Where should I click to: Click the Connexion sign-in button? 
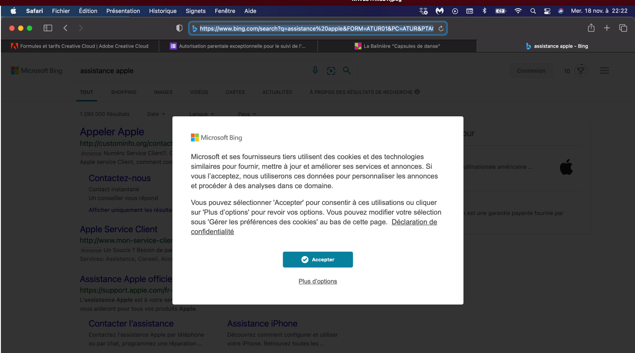[x=531, y=71]
